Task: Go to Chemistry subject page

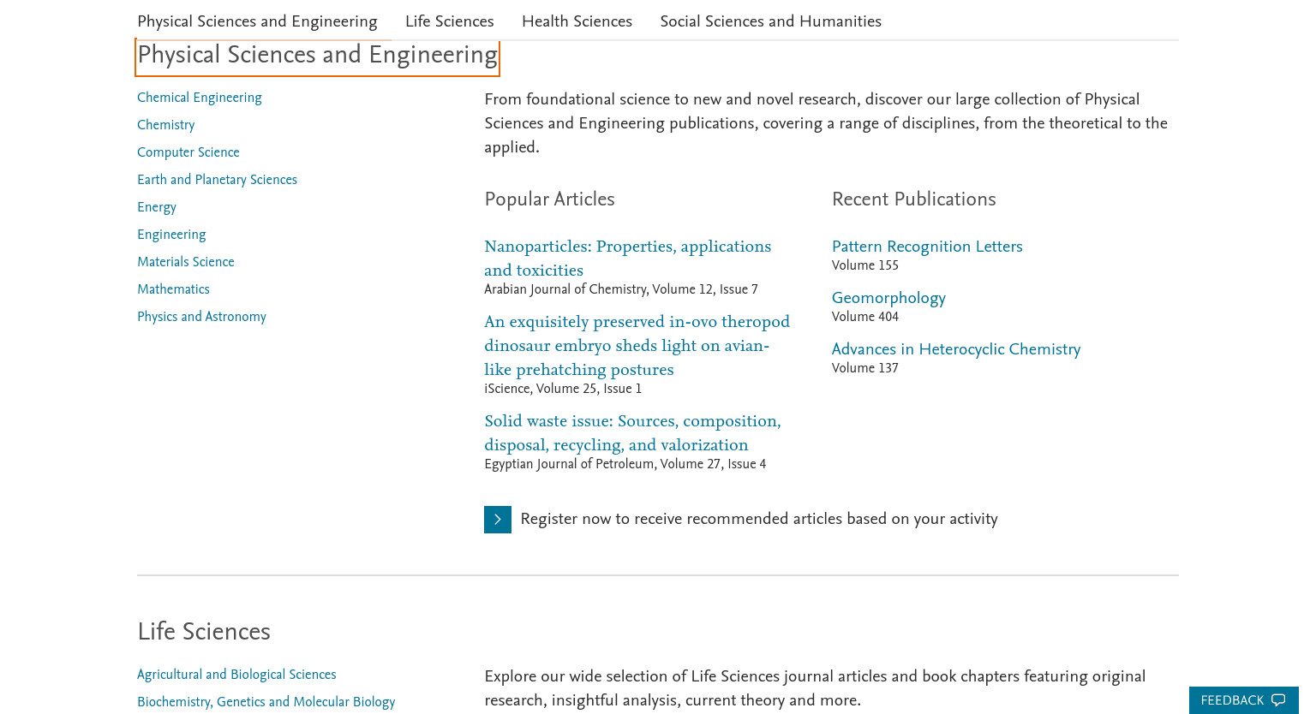Action: pyautogui.click(x=165, y=125)
